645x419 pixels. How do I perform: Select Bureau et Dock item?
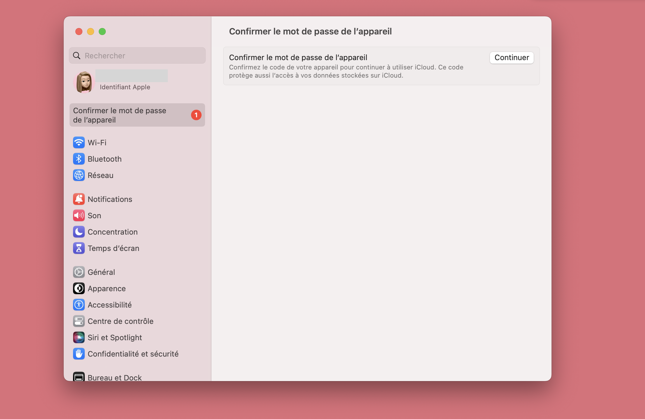point(115,377)
